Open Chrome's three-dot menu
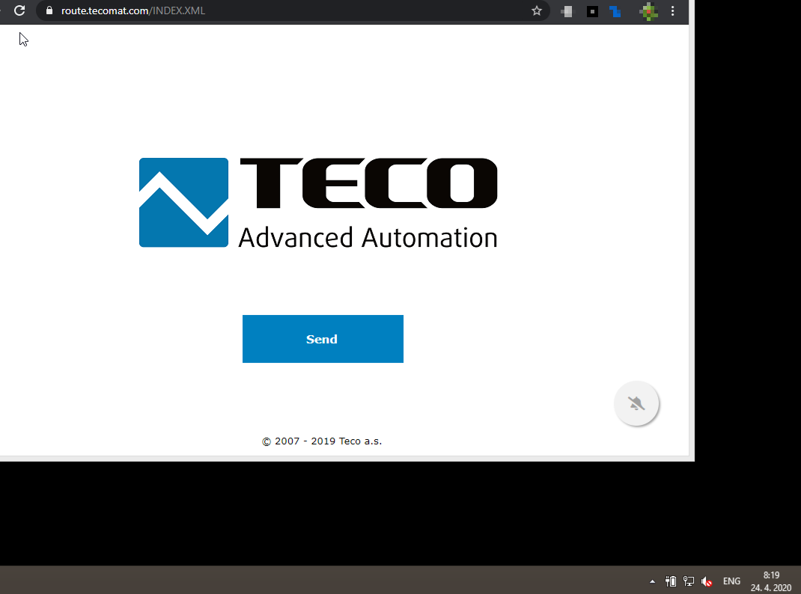This screenshot has width=801, height=594. pos(673,10)
